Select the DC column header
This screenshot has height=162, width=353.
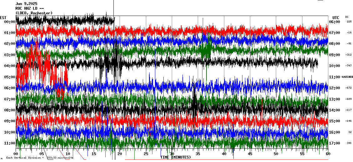pyautogui.click(x=347, y=17)
